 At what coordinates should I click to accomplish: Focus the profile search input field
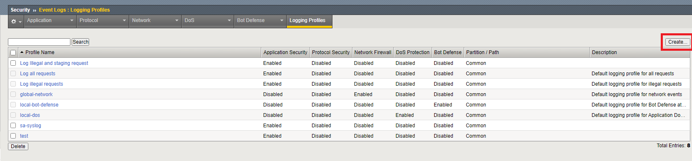39,42
